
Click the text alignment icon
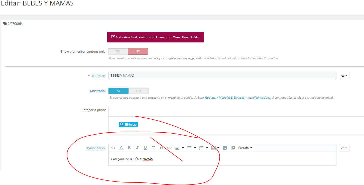coord(177,148)
